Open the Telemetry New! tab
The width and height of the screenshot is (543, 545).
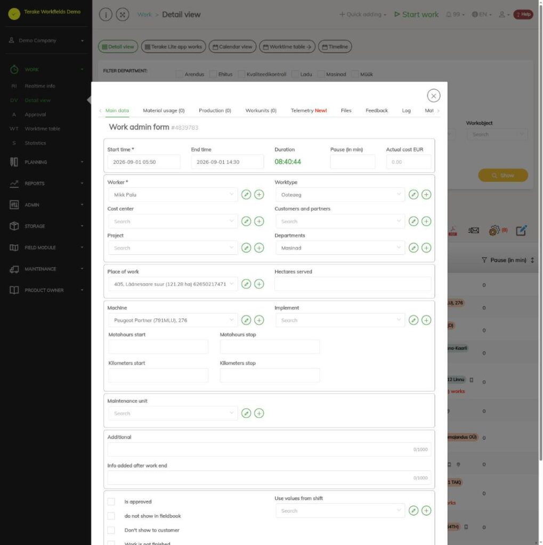(x=309, y=111)
